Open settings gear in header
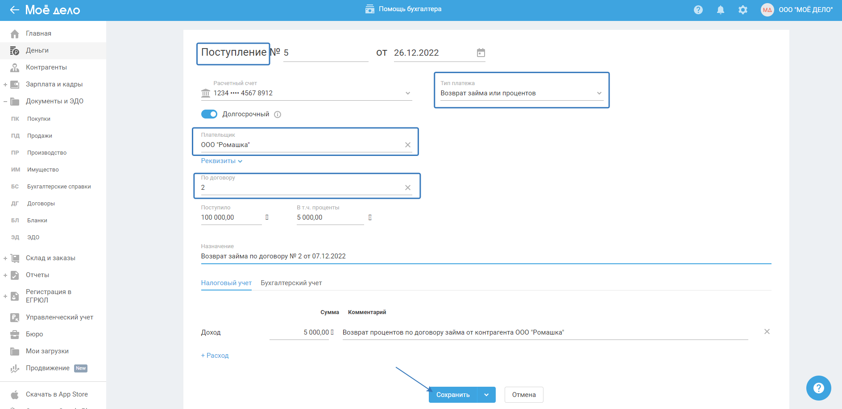 coord(742,10)
